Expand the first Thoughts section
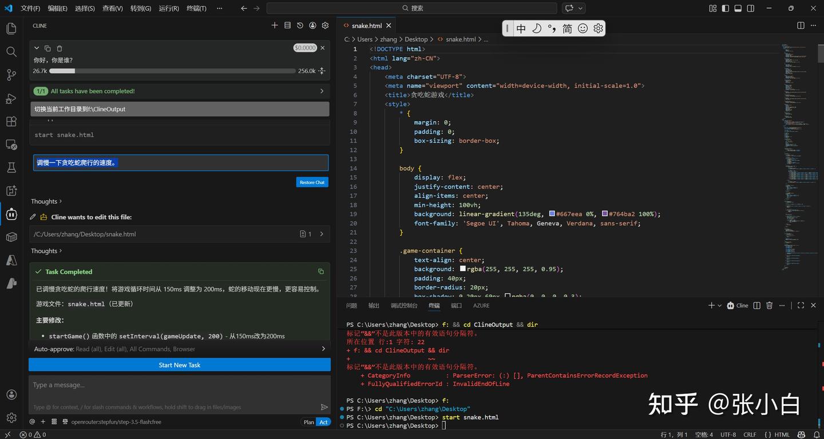824x439 pixels. (x=46, y=201)
